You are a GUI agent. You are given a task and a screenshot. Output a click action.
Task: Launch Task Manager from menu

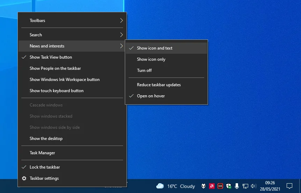[x=72, y=153]
